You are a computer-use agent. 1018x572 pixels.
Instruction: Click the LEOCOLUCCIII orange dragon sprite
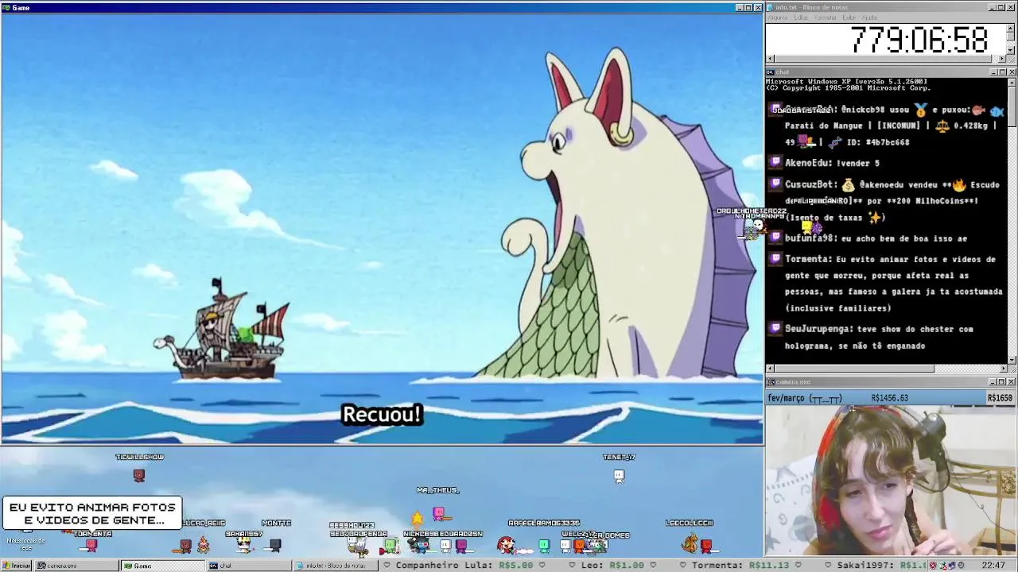coord(690,544)
